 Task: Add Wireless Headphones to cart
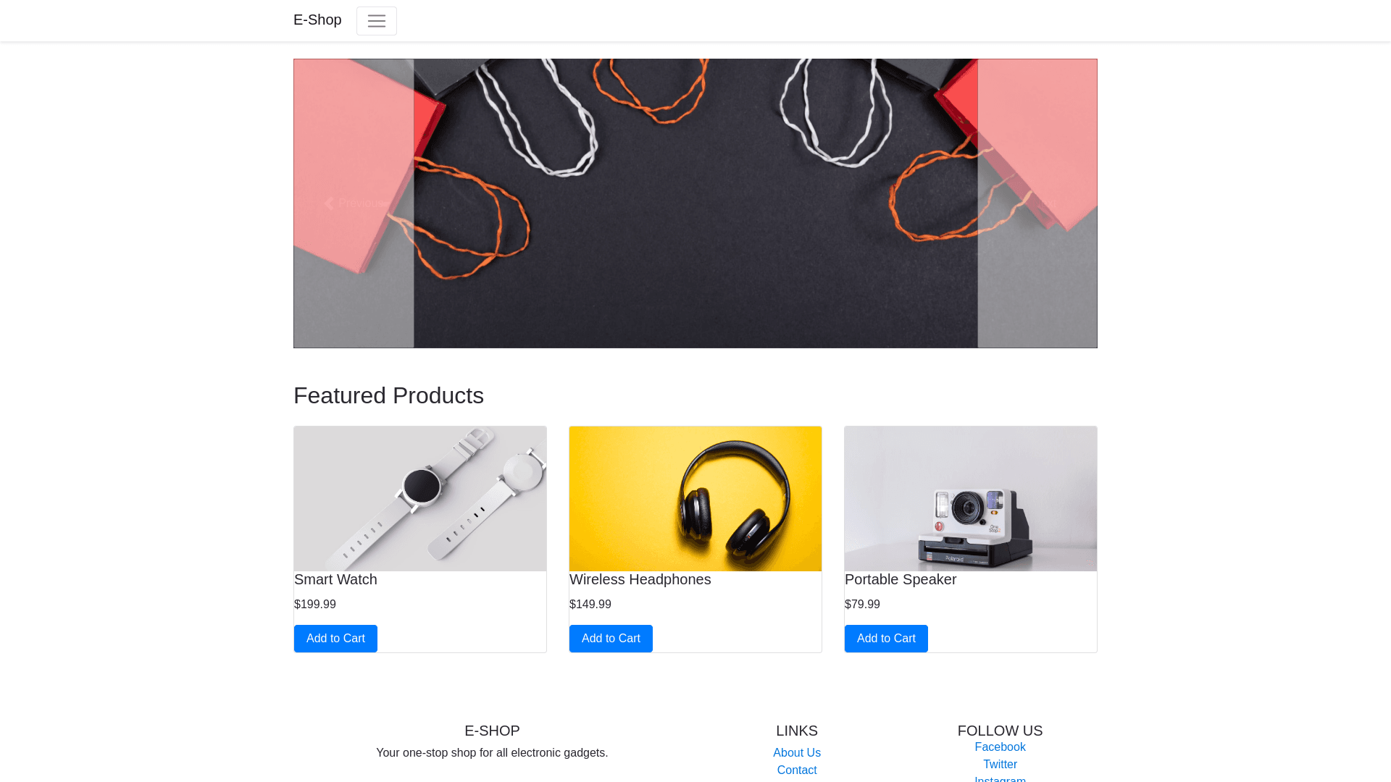coord(611,639)
